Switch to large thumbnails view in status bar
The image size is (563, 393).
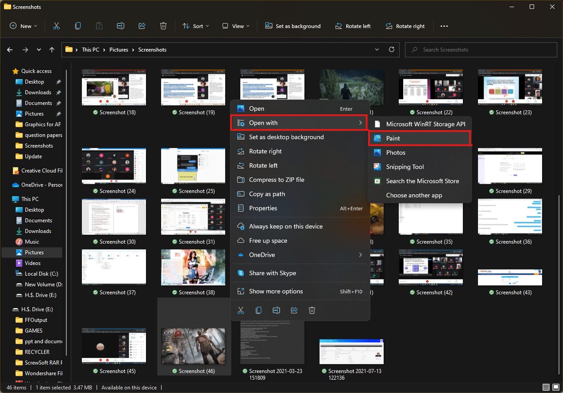click(556, 387)
